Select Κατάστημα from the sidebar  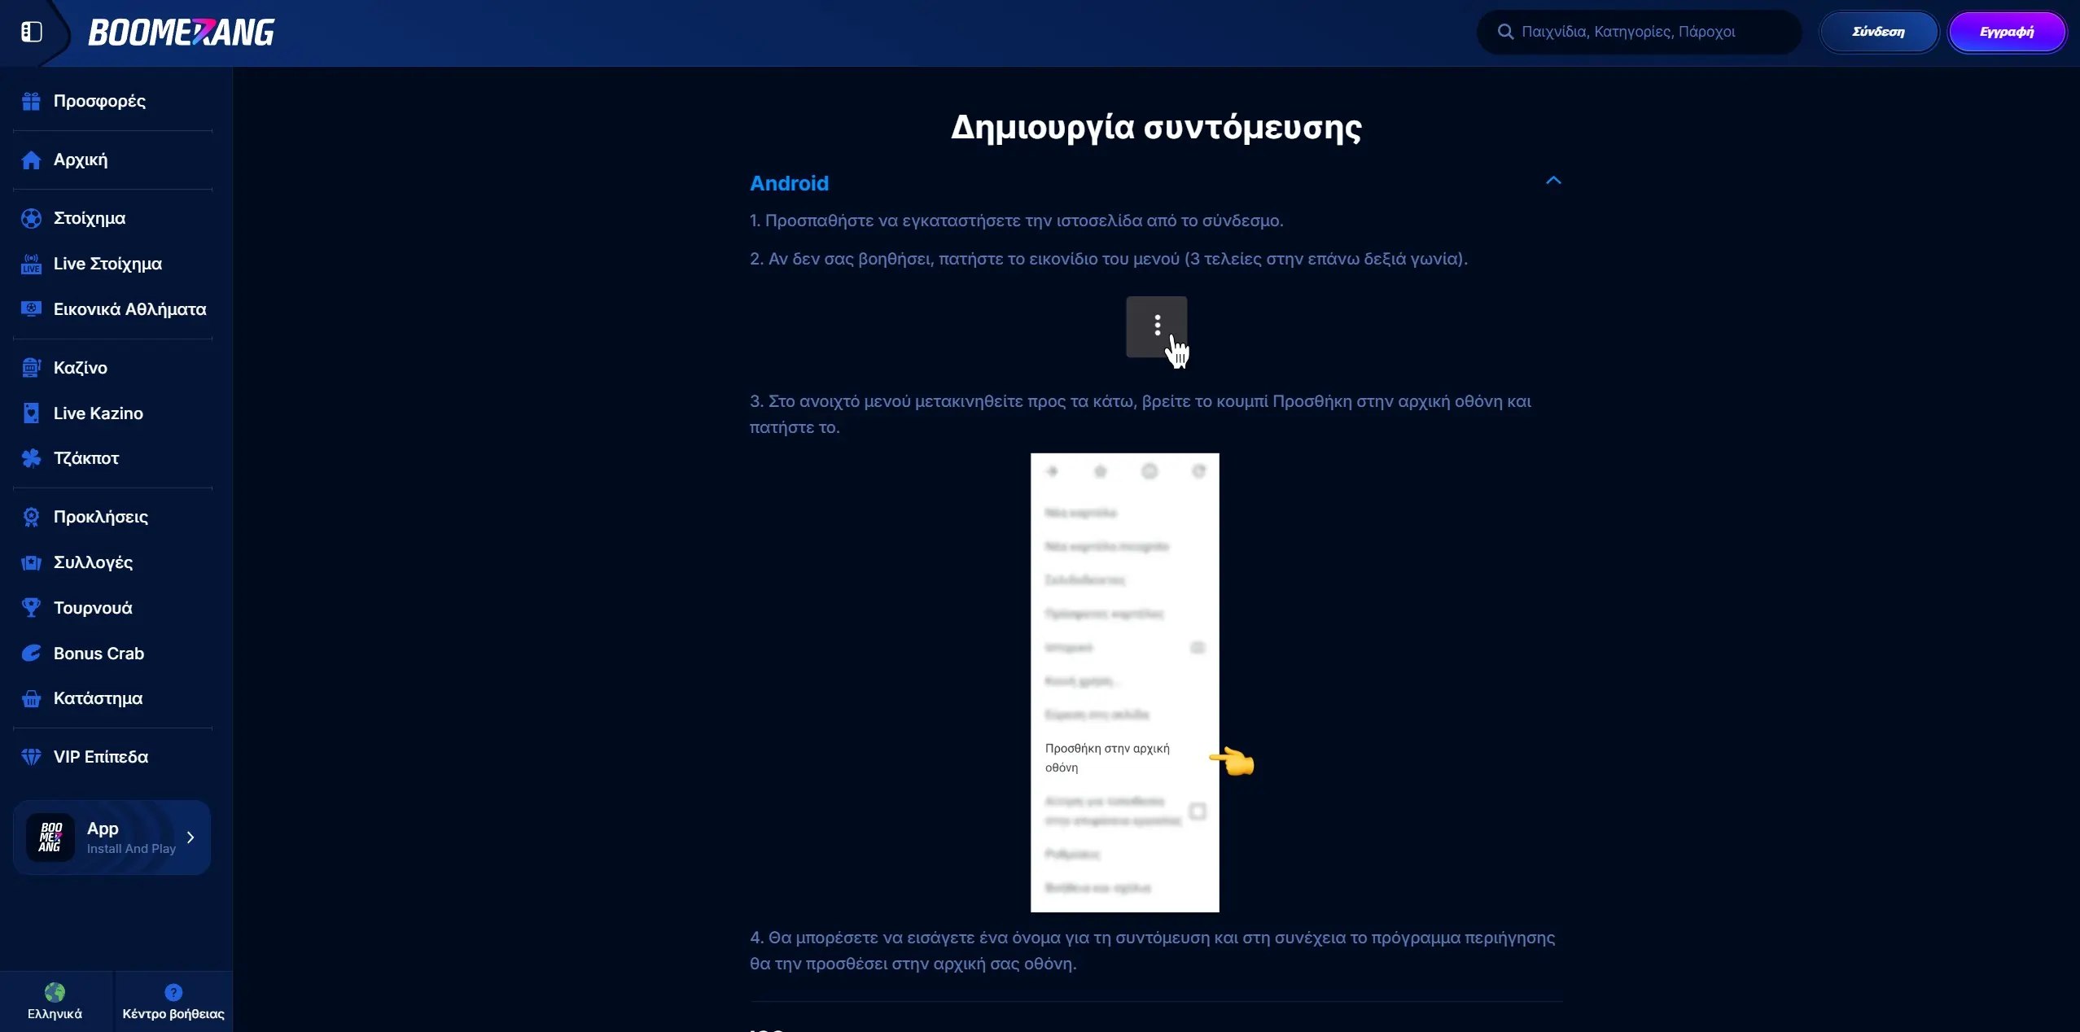point(31,697)
